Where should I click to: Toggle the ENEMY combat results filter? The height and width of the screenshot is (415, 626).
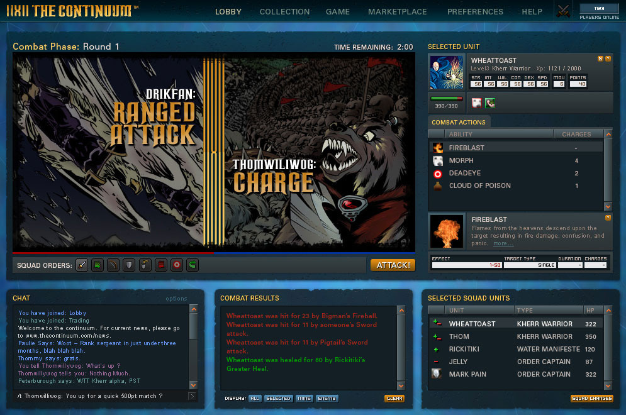pos(327,398)
